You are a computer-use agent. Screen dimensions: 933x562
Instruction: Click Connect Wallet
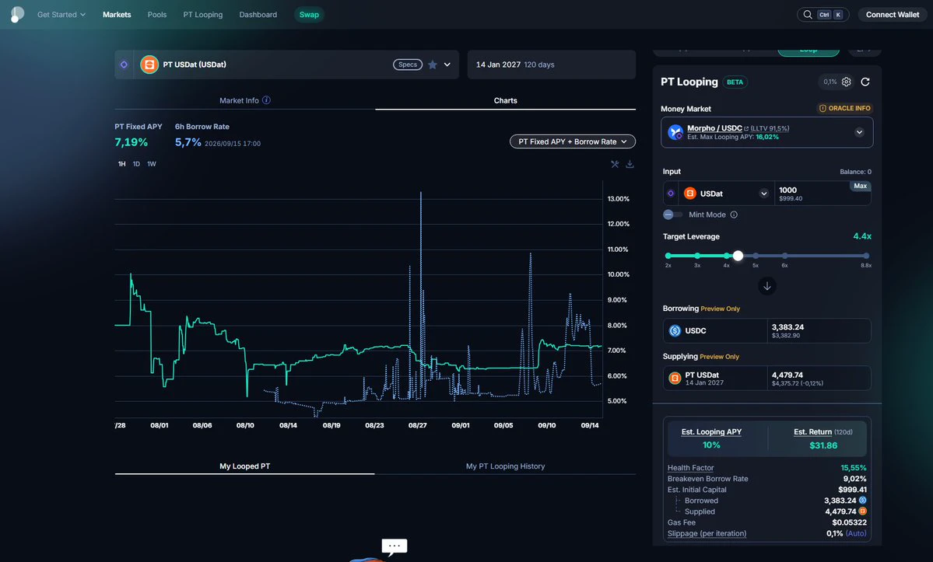point(892,15)
